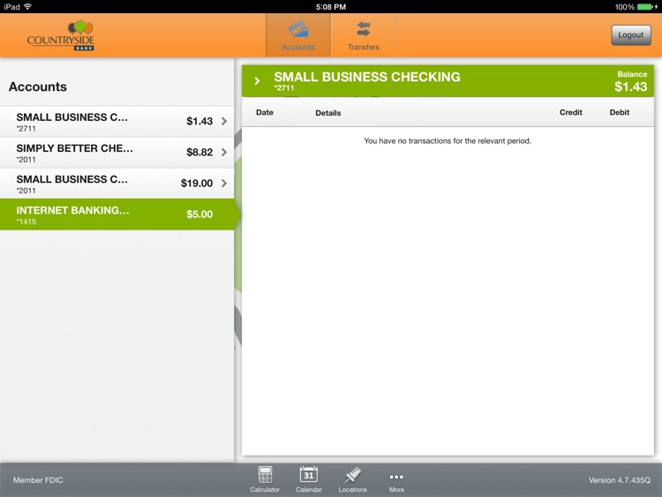The height and width of the screenshot is (497, 662).
Task: Tap the battery indicator icon
Action: point(644,7)
